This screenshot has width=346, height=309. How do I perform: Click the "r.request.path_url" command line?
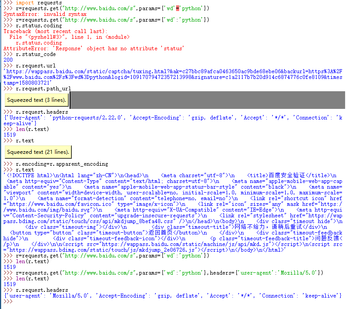pyautogui.click(x=37, y=89)
